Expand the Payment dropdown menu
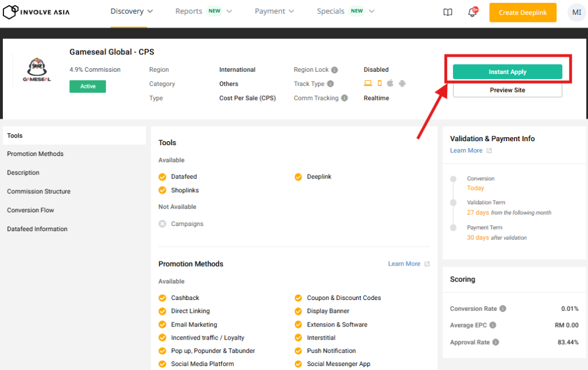The height and width of the screenshot is (370, 588). (274, 11)
